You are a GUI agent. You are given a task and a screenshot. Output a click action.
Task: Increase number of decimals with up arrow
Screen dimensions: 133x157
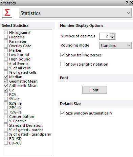112,35
